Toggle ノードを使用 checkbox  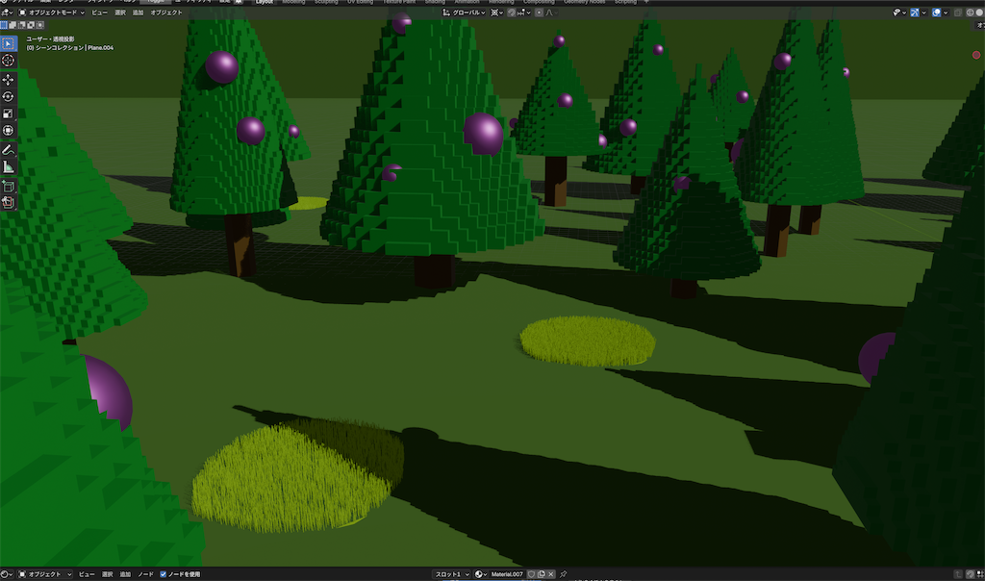click(164, 574)
